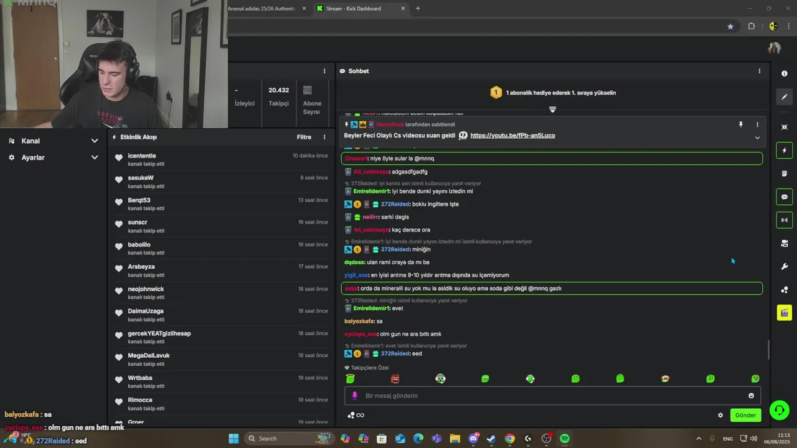
Task: Click the MegaDalLavuk follow activity row
Action: point(222,360)
